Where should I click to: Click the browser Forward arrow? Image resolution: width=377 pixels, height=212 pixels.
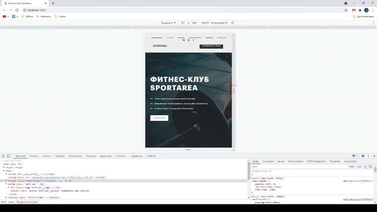[x=11, y=10]
